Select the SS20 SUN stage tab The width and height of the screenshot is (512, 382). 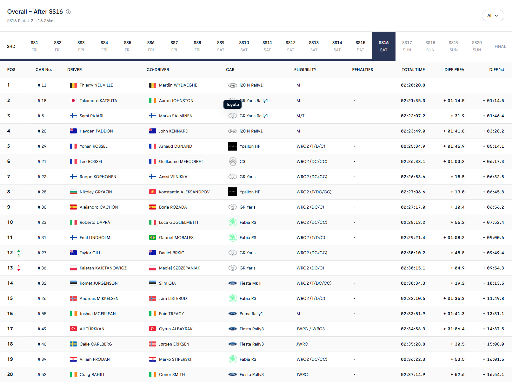(477, 46)
